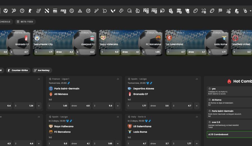Select the Darts target icon
Screen dimensions: 252x146
88,11
